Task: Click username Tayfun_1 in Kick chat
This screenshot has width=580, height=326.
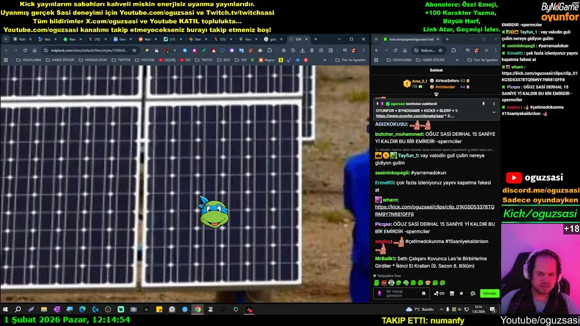Action: (408, 156)
